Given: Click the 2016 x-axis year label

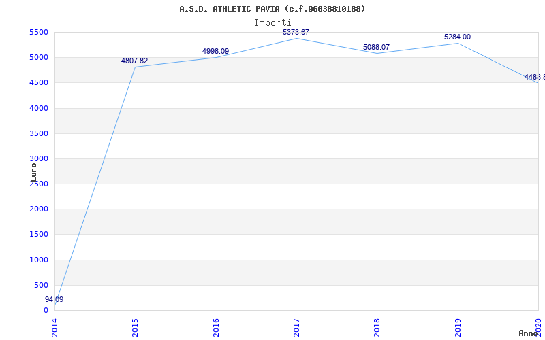Looking at the screenshot, I should pos(216,328).
